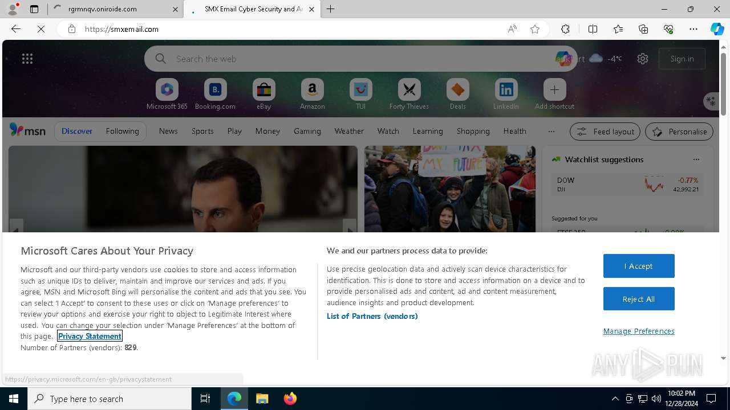730x410 pixels.
Task: Open the Favorites list icon
Action: [618, 29]
